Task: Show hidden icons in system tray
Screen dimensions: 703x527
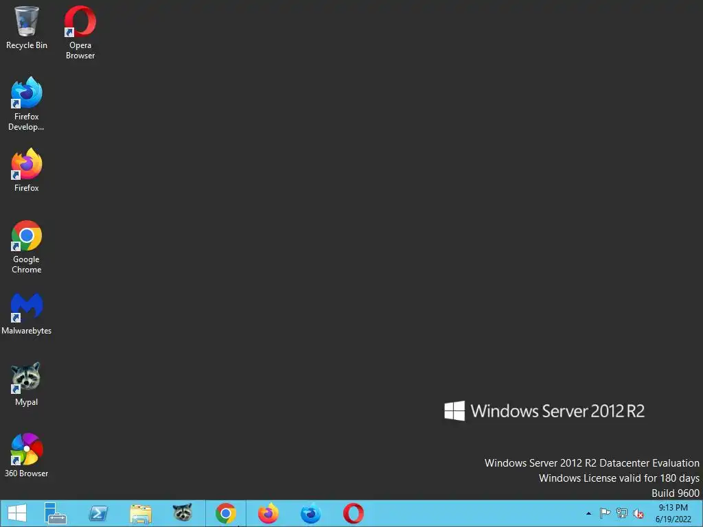Action: 588,513
